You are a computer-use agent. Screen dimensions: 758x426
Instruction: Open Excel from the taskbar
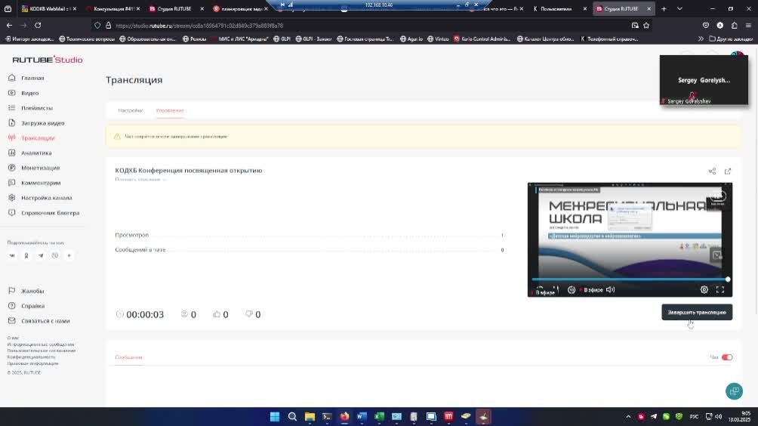[379, 416]
